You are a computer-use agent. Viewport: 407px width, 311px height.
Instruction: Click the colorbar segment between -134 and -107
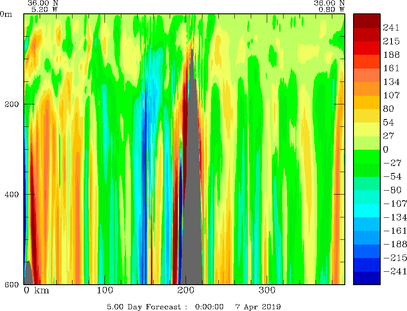(367, 210)
